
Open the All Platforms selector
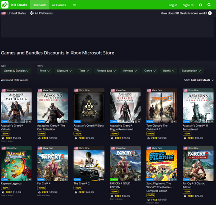[x=41, y=13]
